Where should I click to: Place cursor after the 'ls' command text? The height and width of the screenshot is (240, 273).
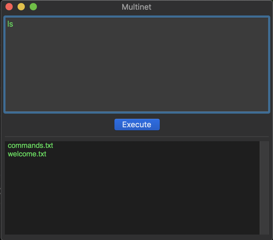tap(13, 24)
